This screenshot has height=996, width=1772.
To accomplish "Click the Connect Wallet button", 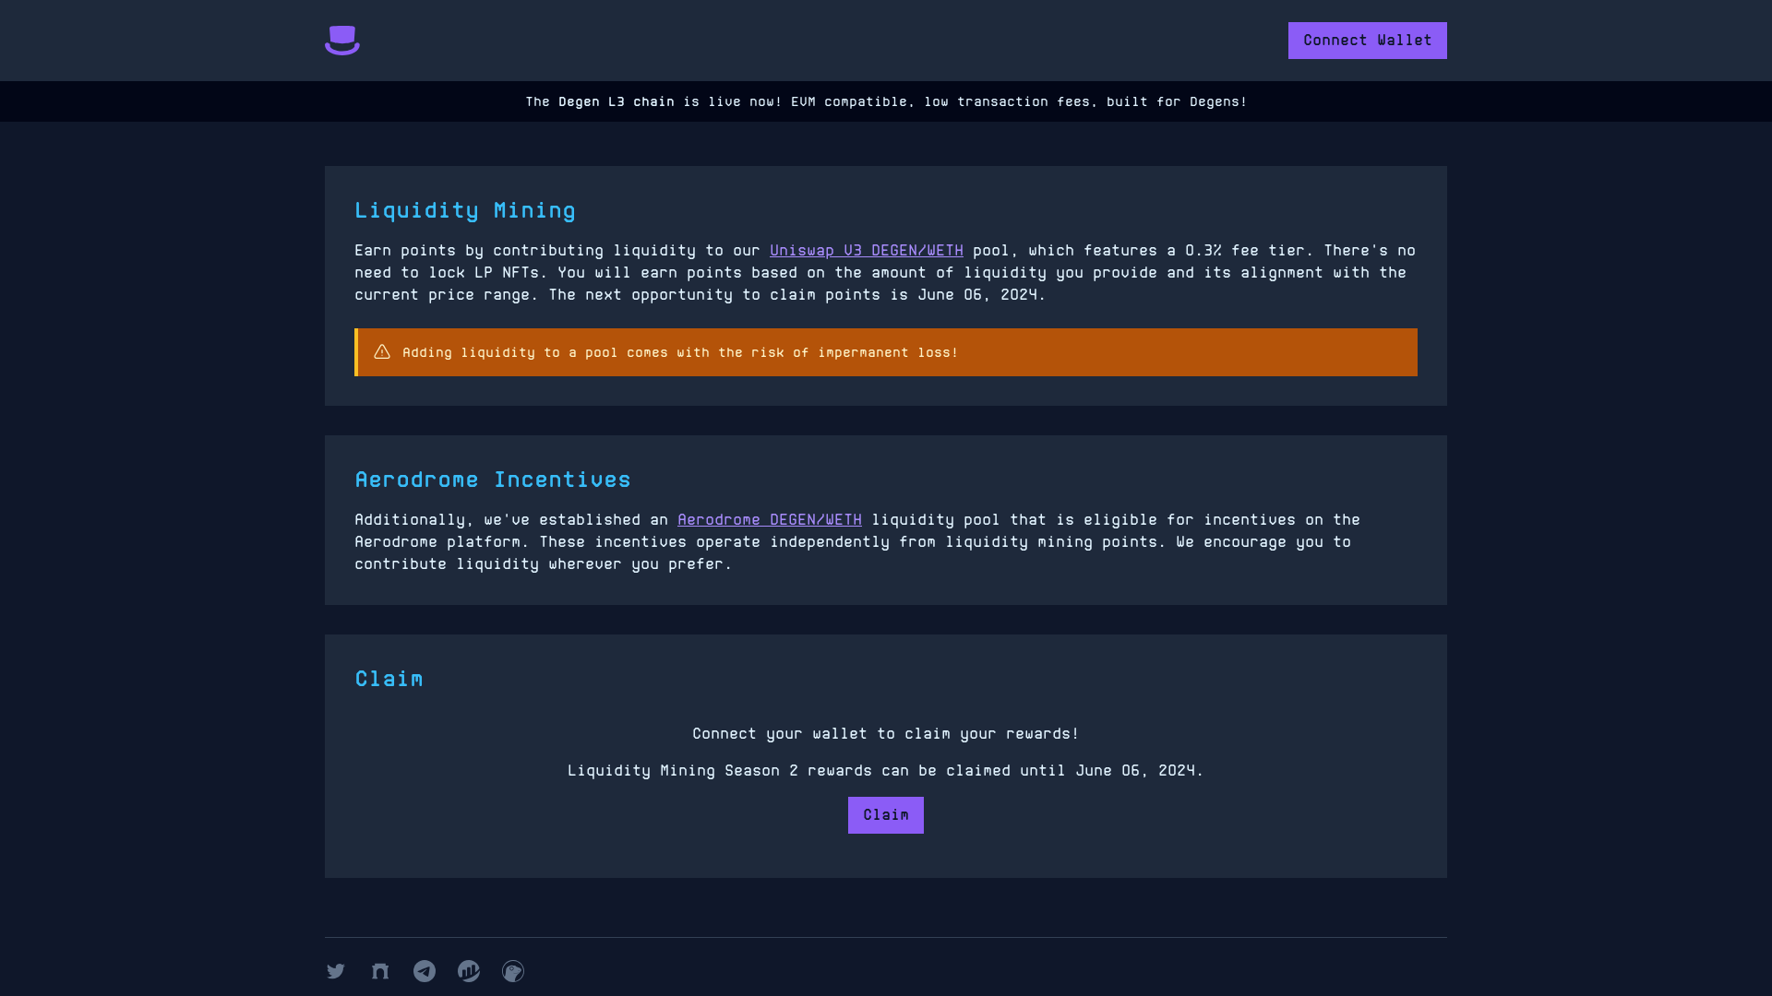I will click(x=1368, y=41).
